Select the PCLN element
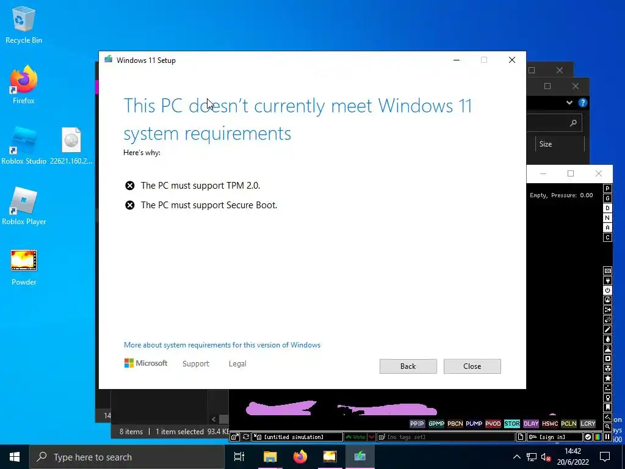The image size is (625, 469). (569, 424)
